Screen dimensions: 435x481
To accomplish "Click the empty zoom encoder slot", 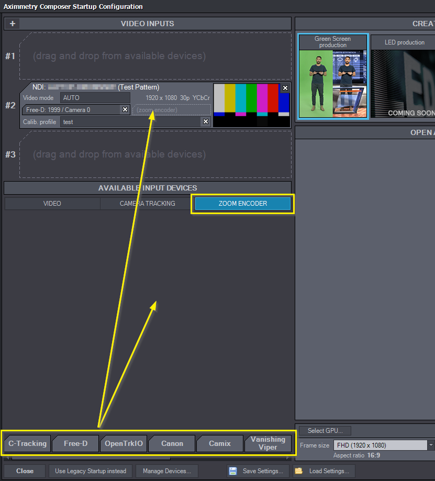I will (x=172, y=110).
